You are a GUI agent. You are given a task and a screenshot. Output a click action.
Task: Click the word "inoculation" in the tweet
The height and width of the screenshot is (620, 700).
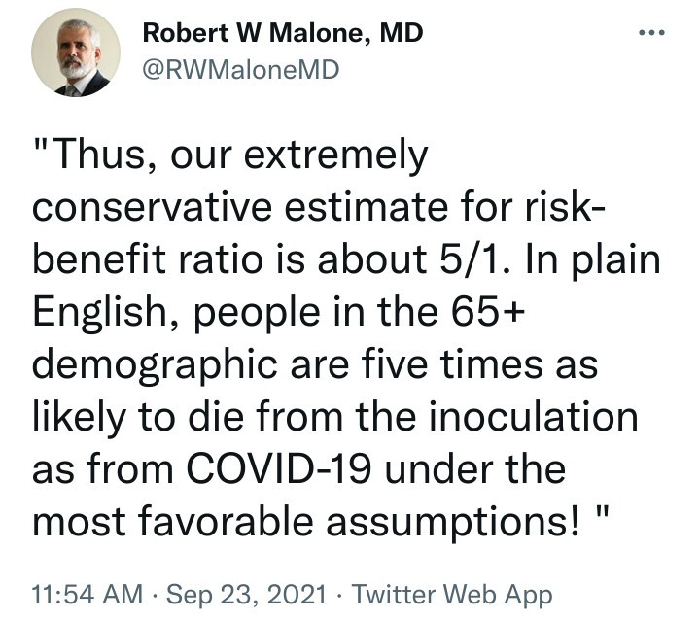click(536, 418)
